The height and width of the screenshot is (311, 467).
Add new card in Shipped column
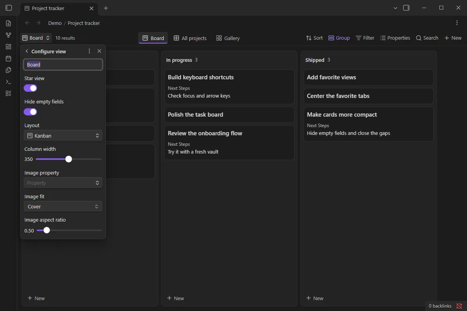[315, 298]
